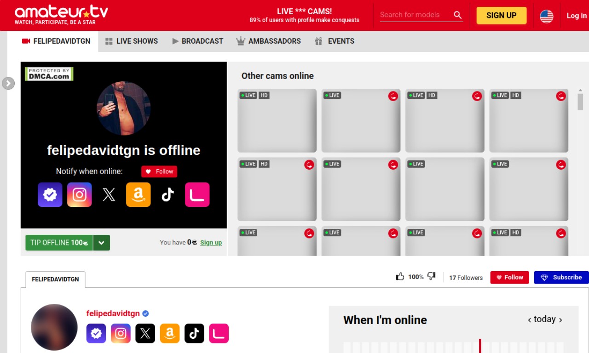
Task: Click the other cams list scrollbar
Action: point(580,102)
